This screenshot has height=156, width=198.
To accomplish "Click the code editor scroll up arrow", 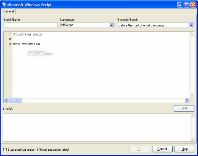I will pyautogui.click(x=191, y=34).
